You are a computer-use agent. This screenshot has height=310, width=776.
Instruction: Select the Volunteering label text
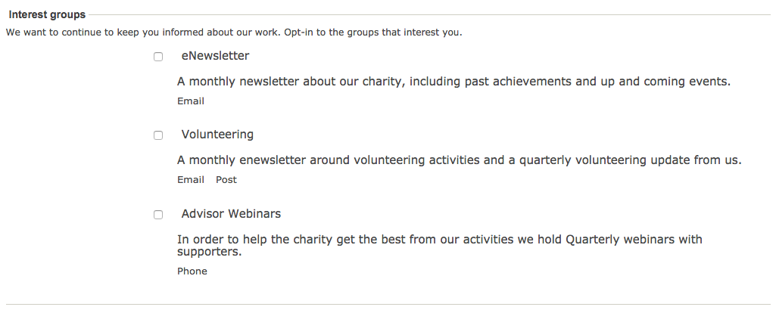(217, 135)
